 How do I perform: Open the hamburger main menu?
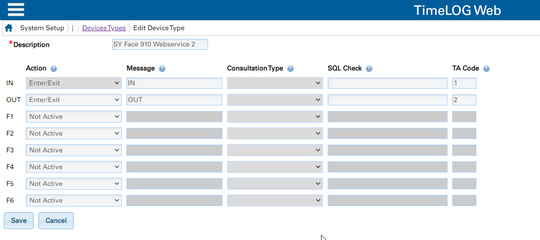(x=16, y=10)
